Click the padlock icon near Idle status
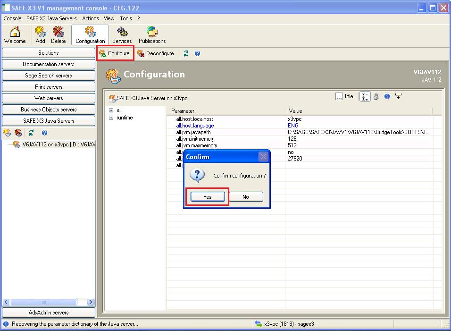The height and width of the screenshot is (331, 451). click(376, 96)
